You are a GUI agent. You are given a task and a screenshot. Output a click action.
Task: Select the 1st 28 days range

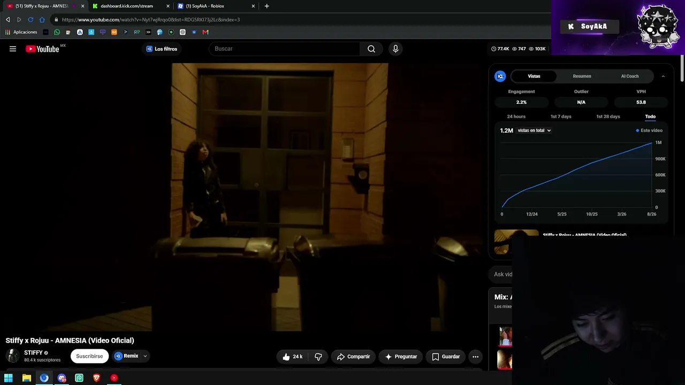coord(608,117)
